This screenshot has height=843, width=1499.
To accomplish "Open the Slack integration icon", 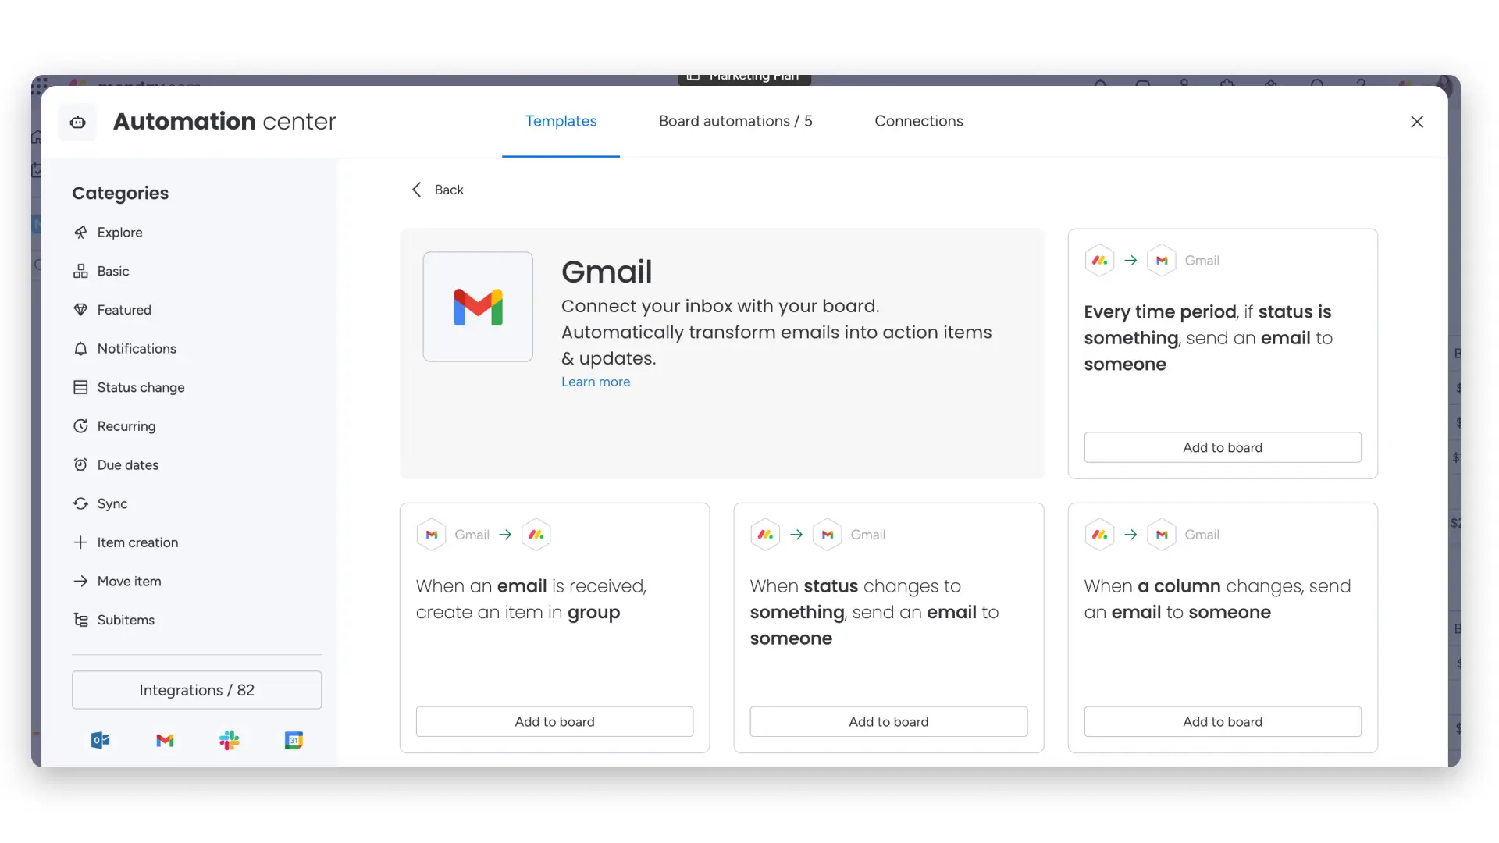I will coord(230,740).
